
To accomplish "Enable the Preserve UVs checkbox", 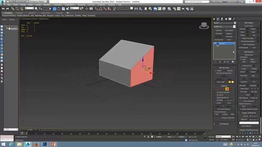I will 241,66.
